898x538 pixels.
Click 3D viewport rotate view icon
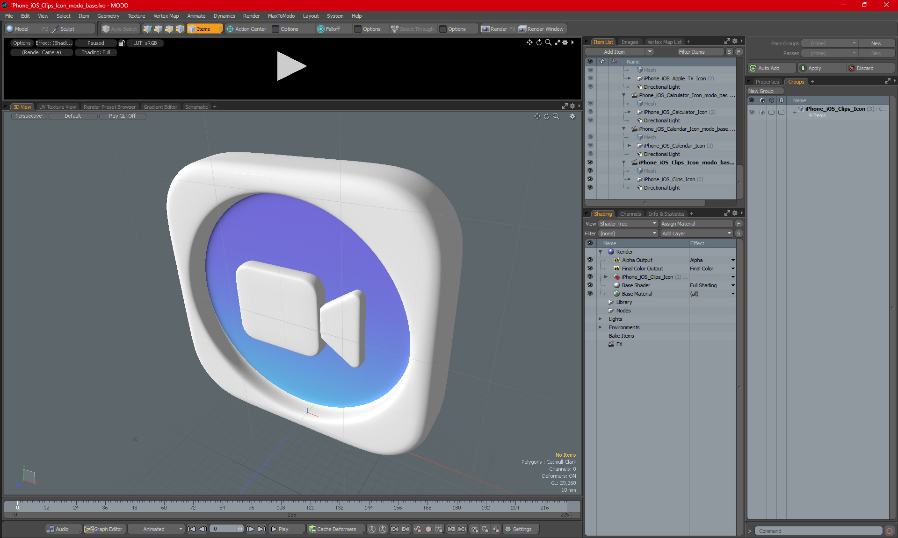point(546,116)
